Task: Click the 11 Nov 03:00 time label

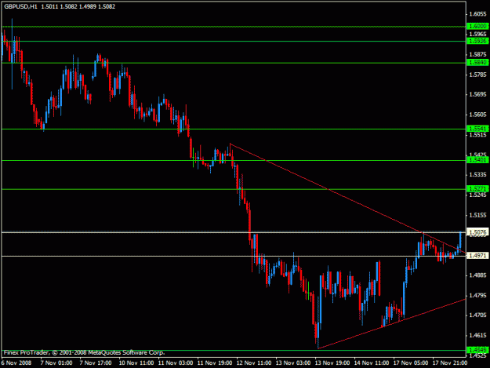Action: [176, 363]
